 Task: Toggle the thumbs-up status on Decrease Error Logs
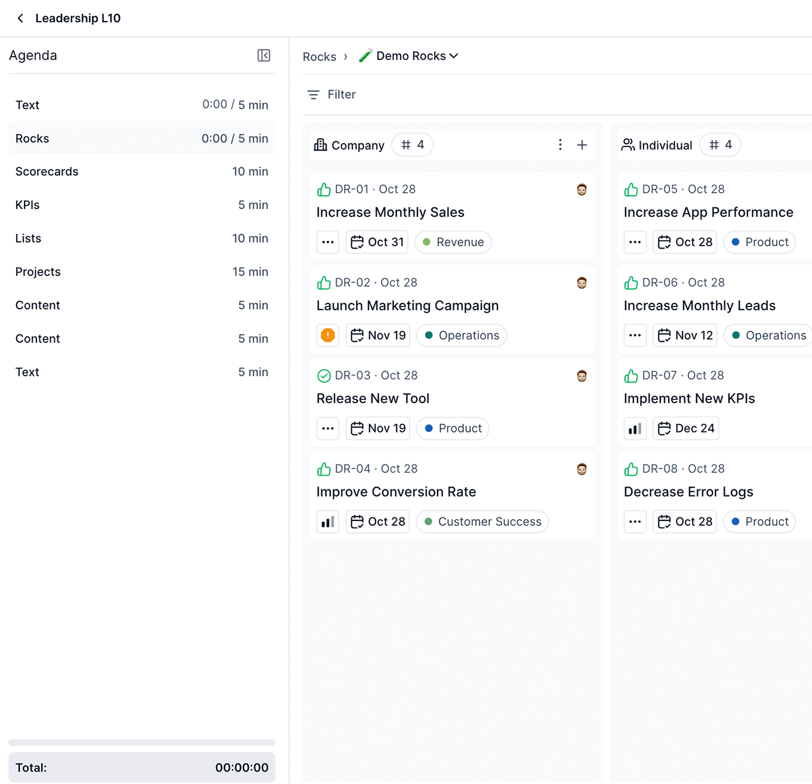click(x=631, y=469)
